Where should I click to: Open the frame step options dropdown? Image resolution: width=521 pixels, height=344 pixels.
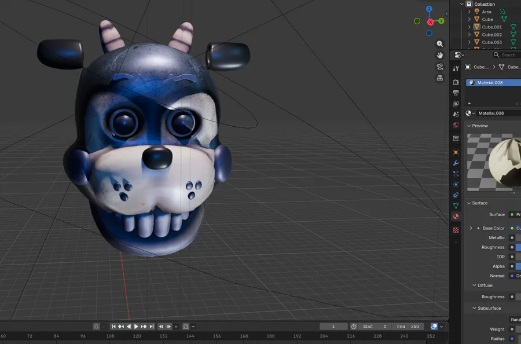[x=176, y=327]
